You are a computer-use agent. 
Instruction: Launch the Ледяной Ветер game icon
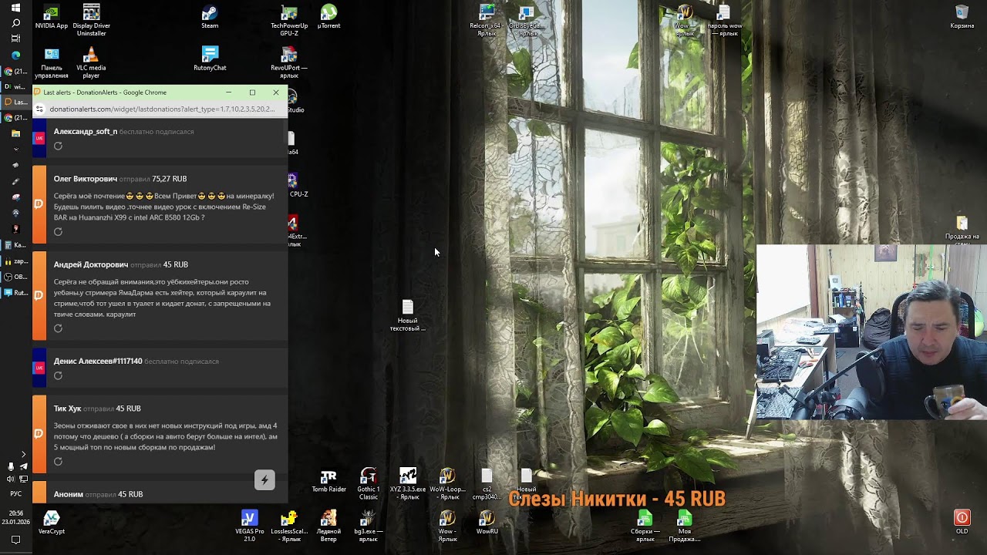[328, 526]
